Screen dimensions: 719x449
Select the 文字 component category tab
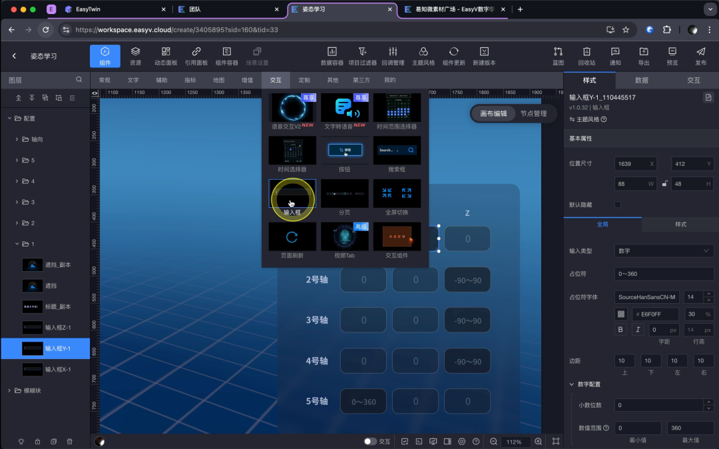[x=133, y=80]
